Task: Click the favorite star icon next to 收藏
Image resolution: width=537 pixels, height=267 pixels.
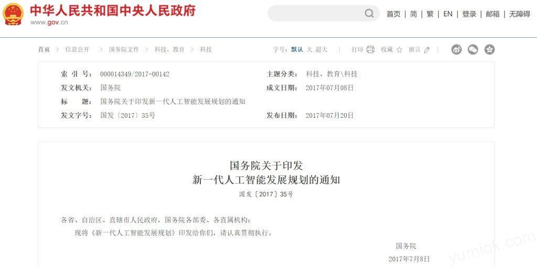Action: (x=399, y=50)
